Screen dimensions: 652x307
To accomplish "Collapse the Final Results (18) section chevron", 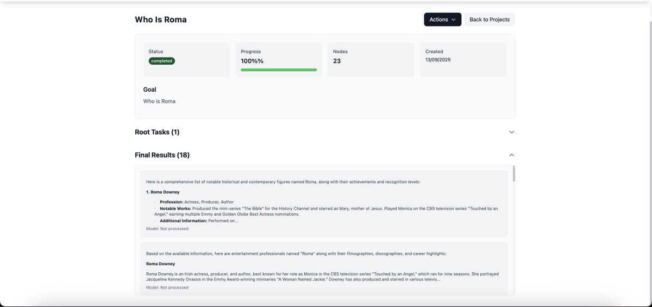I will click(511, 155).
